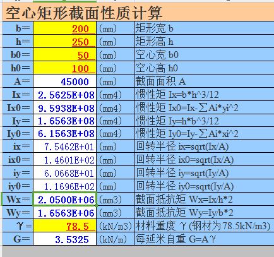The height and width of the screenshot is (257, 274).
Task: Click Ix0 value 9.5938E+08
Action: pyautogui.click(x=64, y=107)
